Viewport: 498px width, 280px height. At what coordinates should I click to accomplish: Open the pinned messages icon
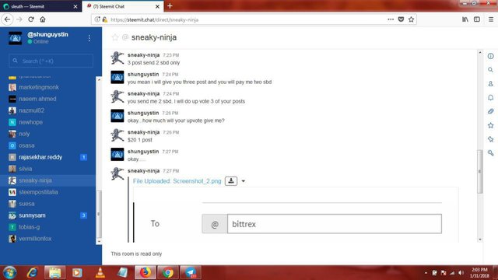[x=491, y=139]
